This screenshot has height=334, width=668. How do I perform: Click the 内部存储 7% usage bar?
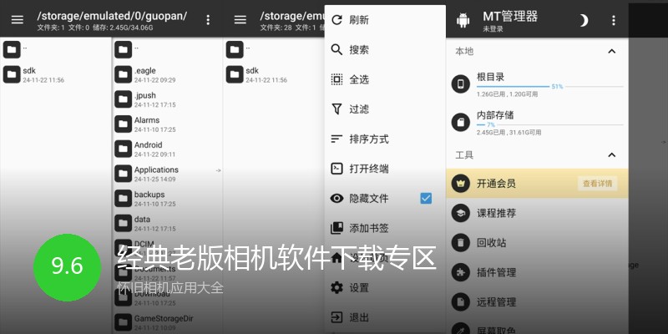[549, 124]
